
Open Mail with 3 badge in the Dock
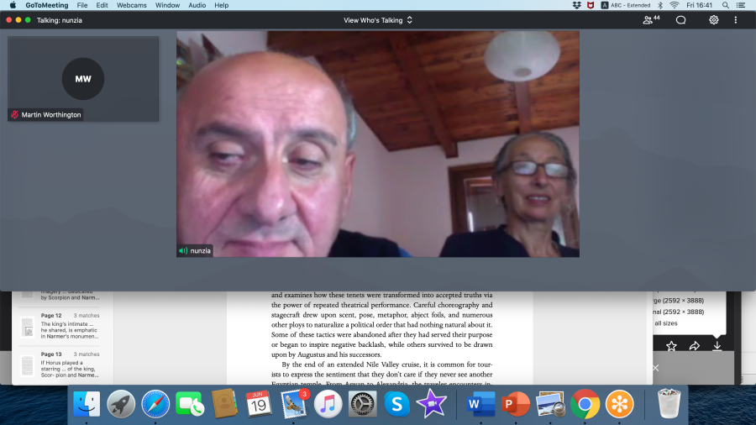click(294, 404)
